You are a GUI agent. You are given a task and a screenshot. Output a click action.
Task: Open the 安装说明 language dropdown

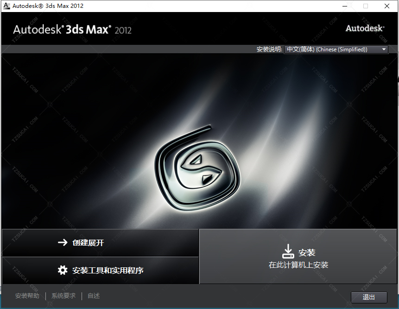click(x=336, y=49)
